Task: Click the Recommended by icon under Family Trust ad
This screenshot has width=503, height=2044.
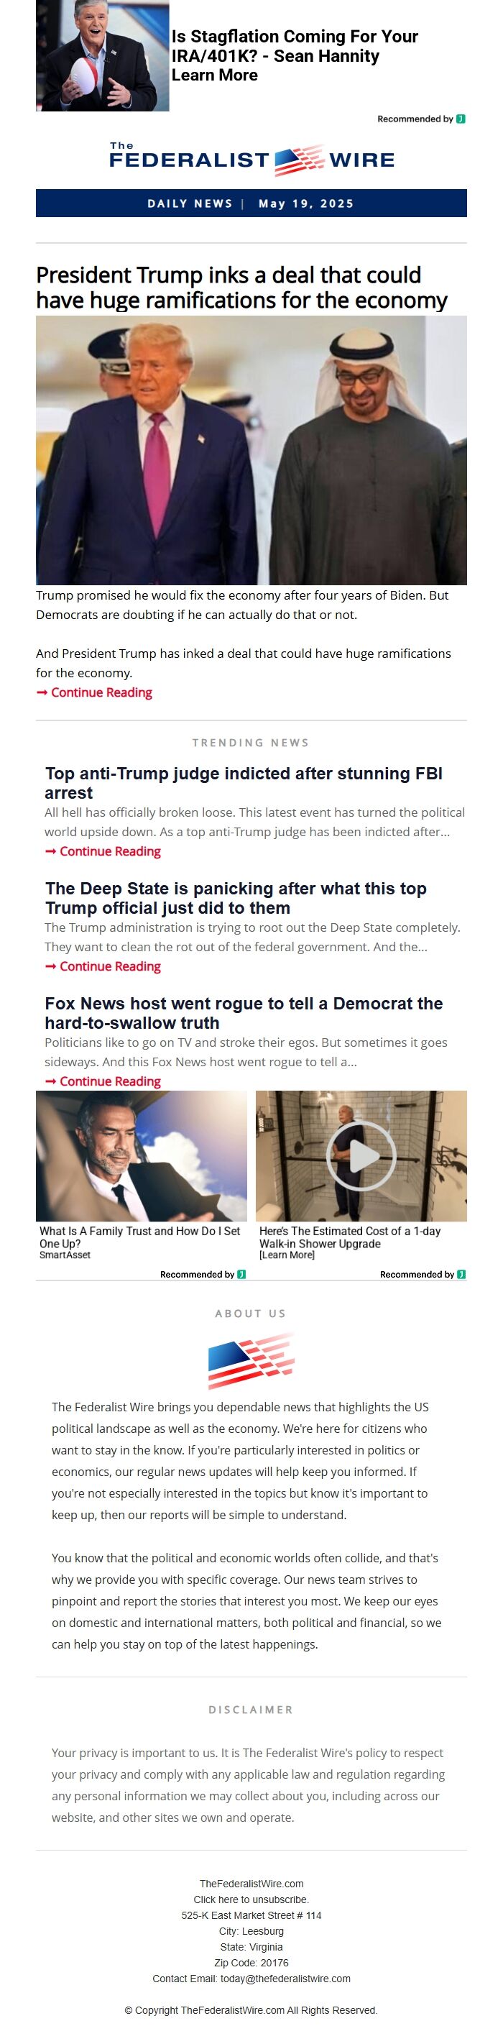Action: tap(241, 1274)
